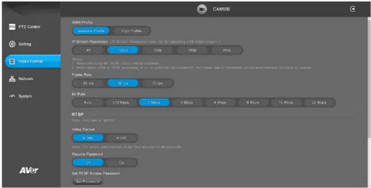Click the Set Password button
The height and width of the screenshot is (188, 371).
pyautogui.click(x=87, y=181)
